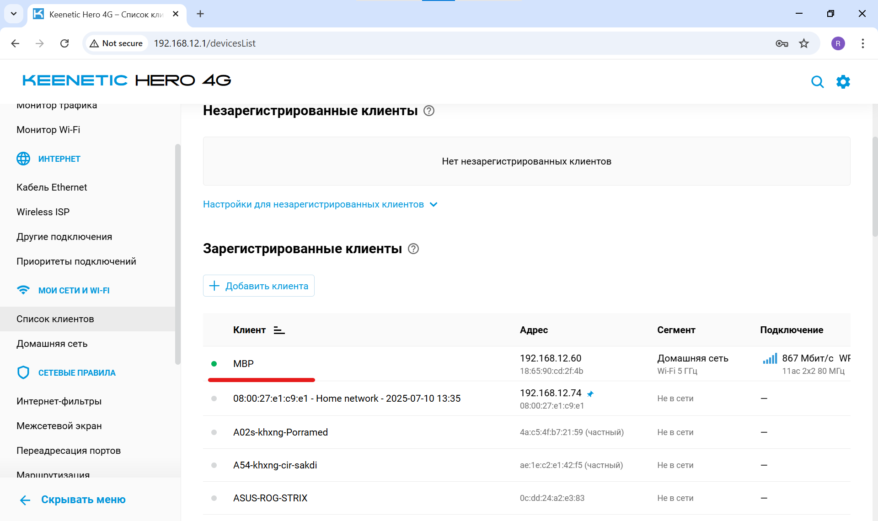878x521 pixels.
Task: Click the shield icon beside СЕТЕВЫЕ ПРАВИЛА
Action: coord(23,372)
